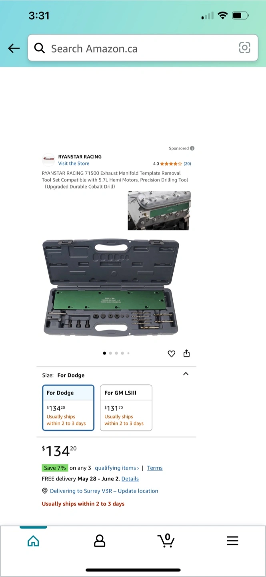Tap the Sponsored info icon
The width and height of the screenshot is (266, 577).
pyautogui.click(x=192, y=148)
